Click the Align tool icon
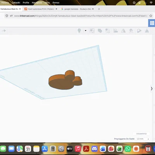The width and height of the screenshot is (155, 155). tap(115, 31)
